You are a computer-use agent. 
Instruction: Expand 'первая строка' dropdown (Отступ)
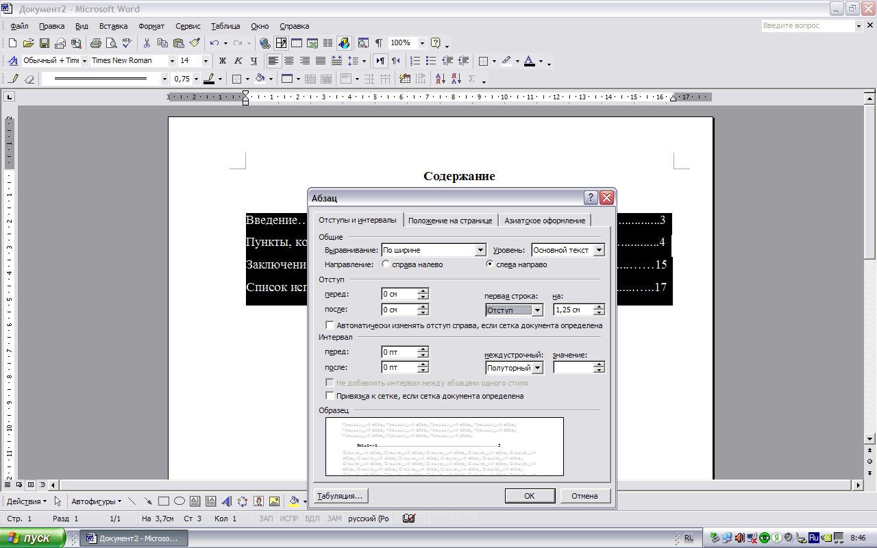[537, 310]
